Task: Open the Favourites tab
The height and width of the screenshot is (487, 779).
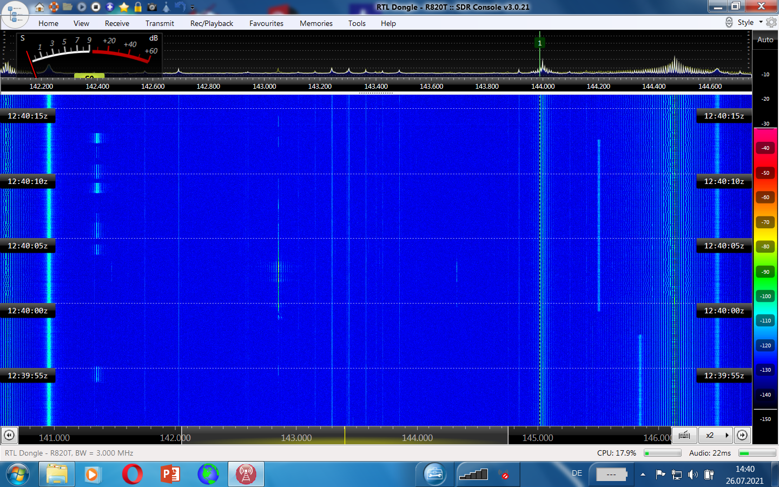Action: (x=266, y=23)
